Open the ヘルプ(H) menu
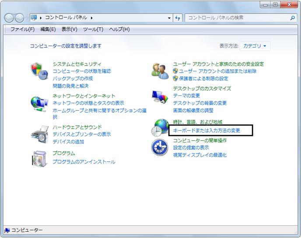Image resolution: width=301 pixels, height=238 pixels. tap(119, 29)
